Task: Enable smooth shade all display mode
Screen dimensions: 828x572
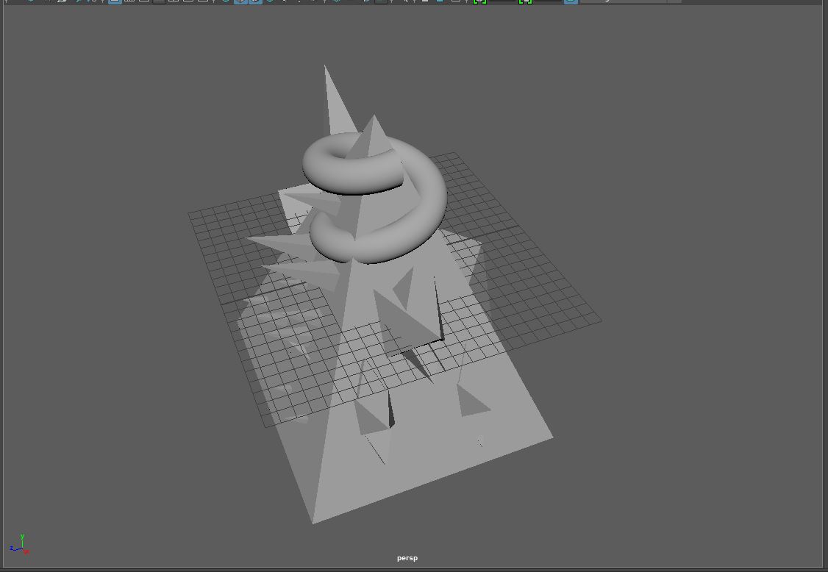Action: click(x=240, y=1)
